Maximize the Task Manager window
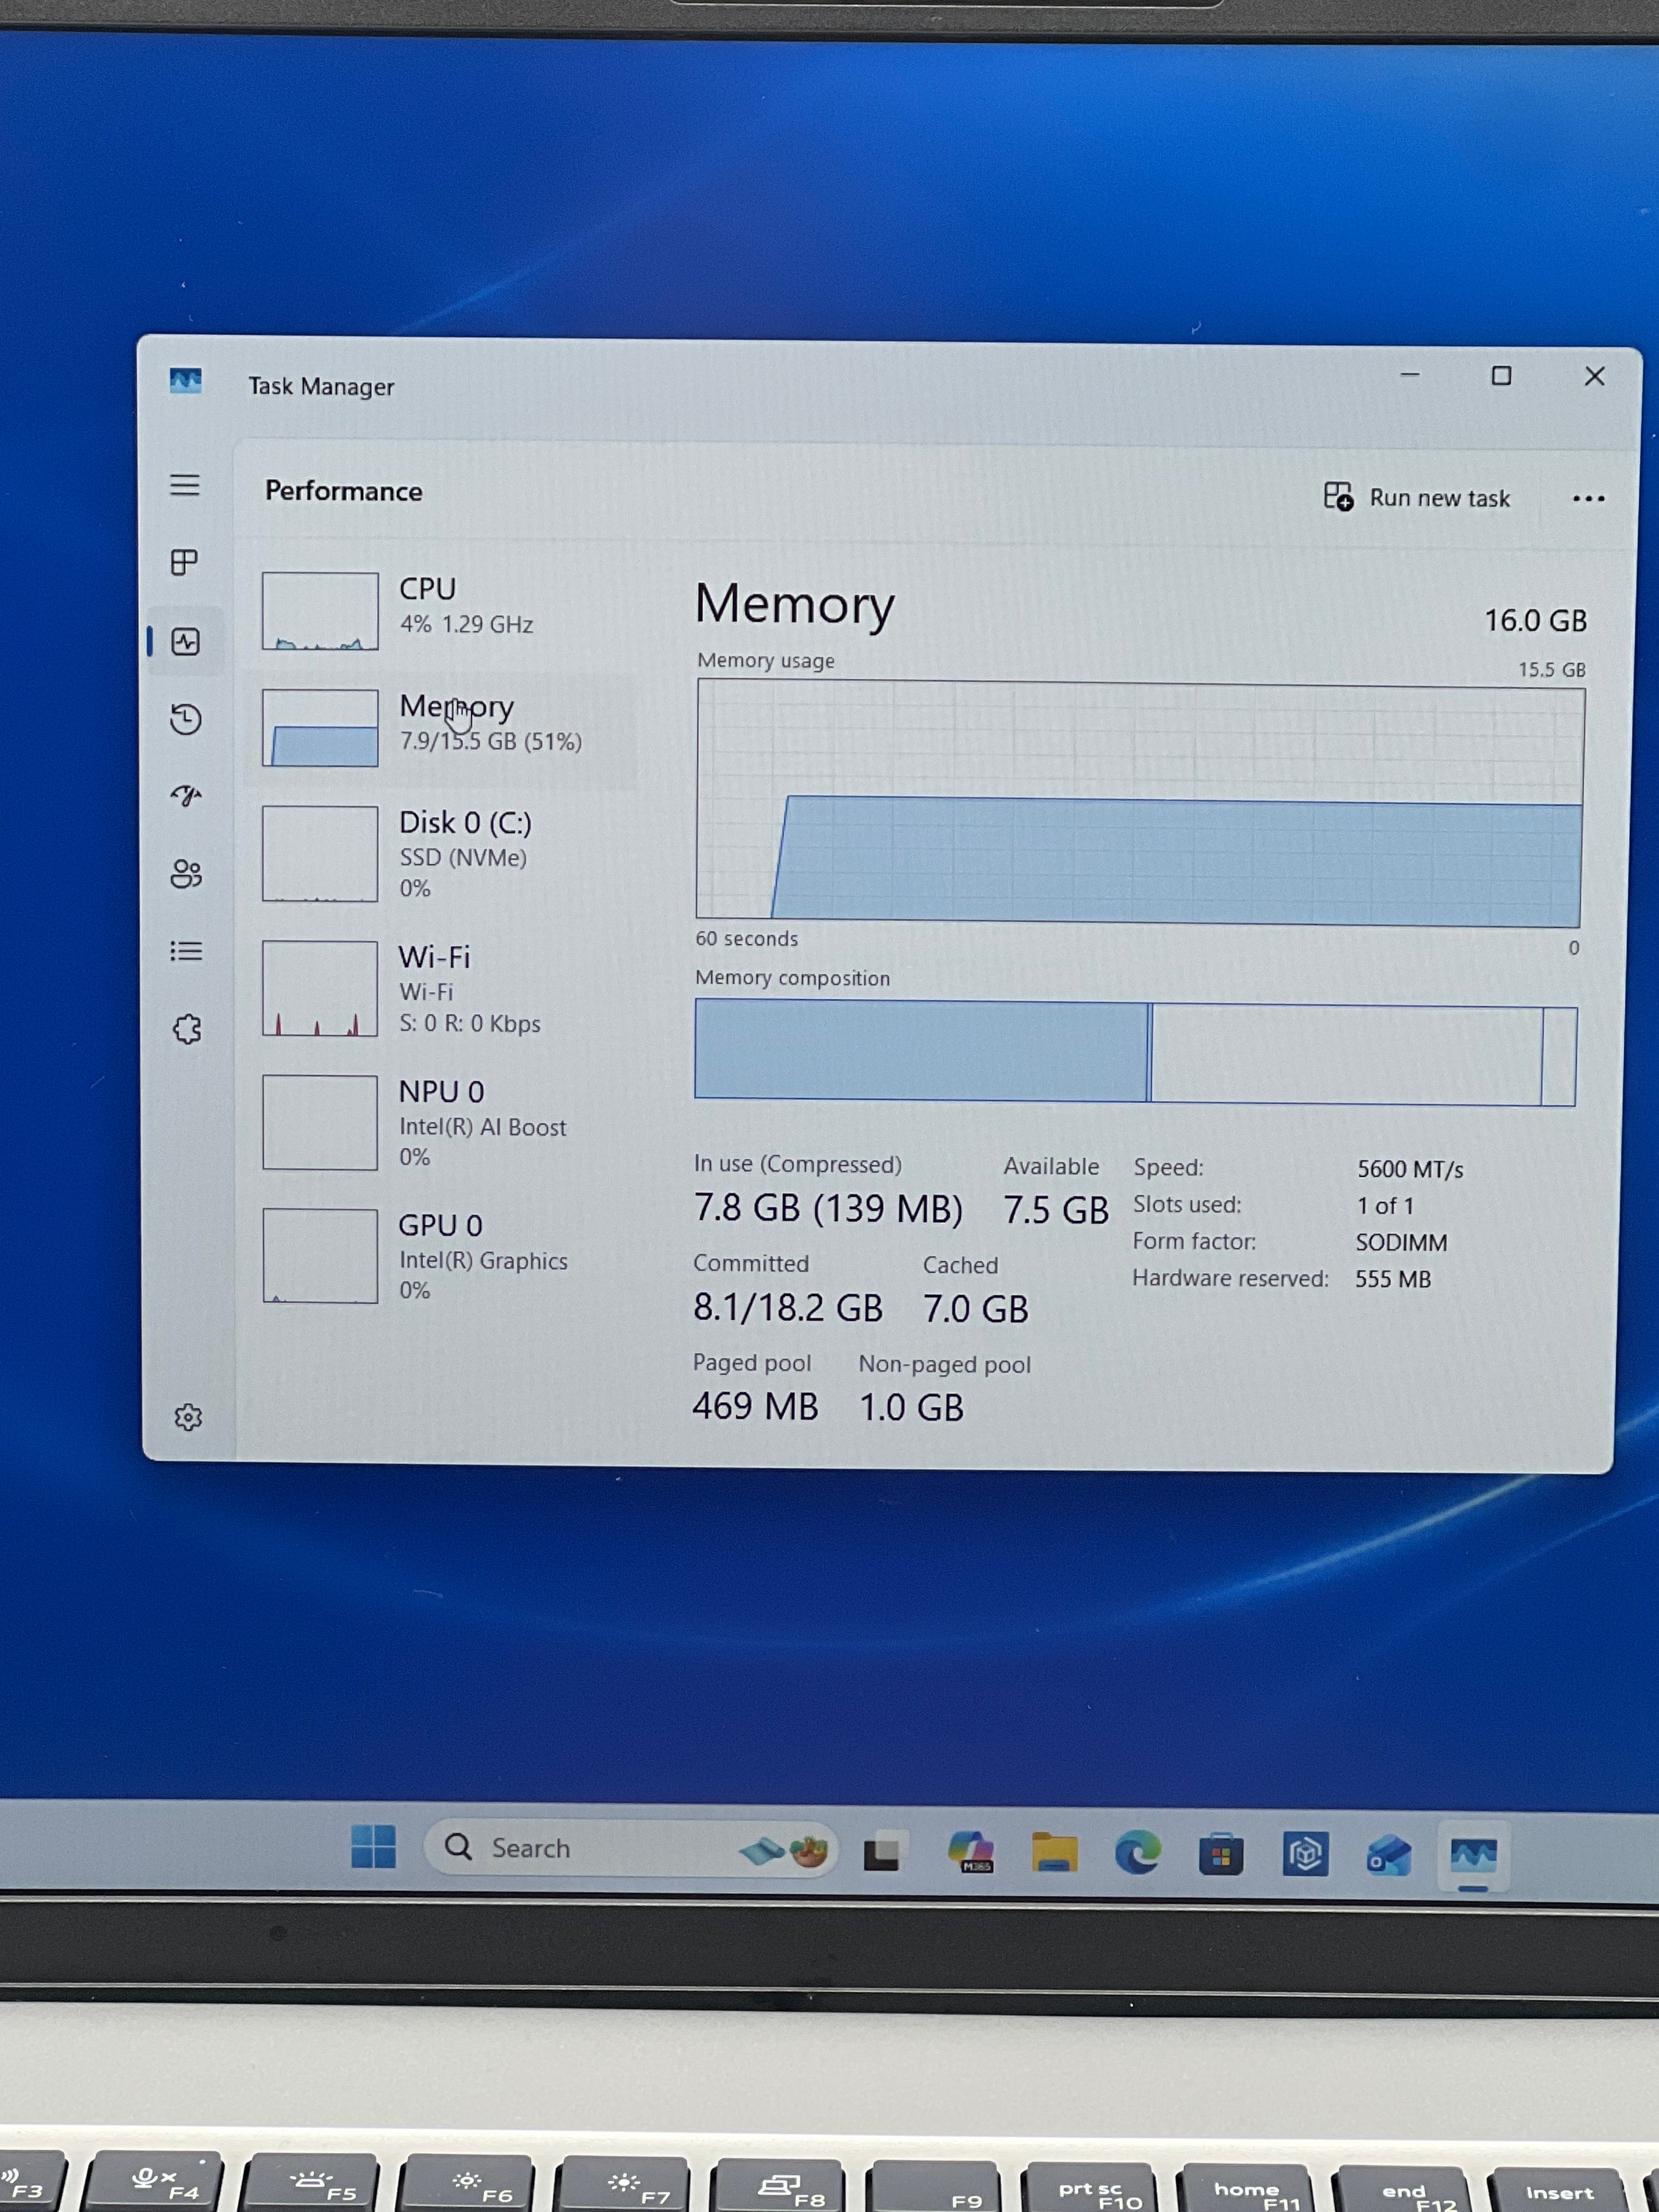 click(x=1501, y=376)
